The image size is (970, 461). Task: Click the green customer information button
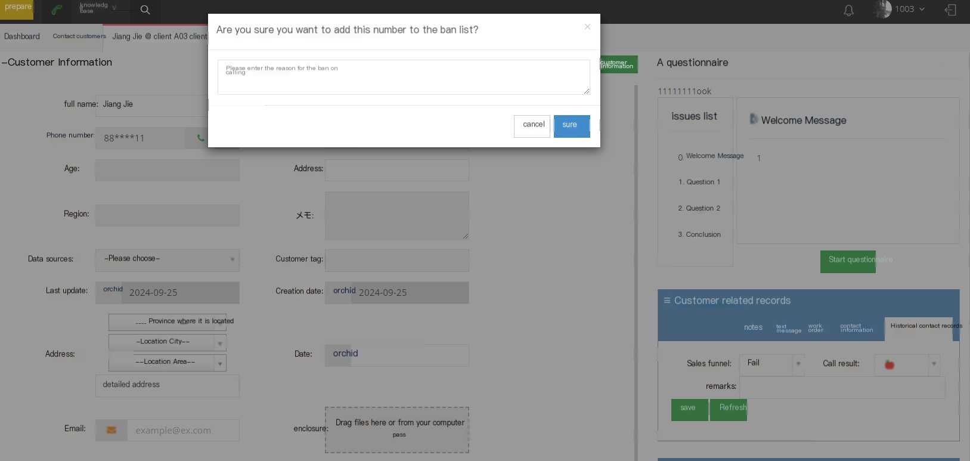618,64
